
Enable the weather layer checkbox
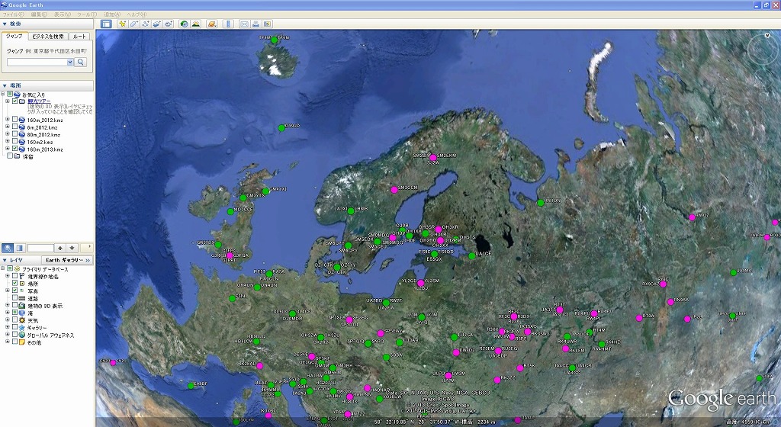coord(15,320)
